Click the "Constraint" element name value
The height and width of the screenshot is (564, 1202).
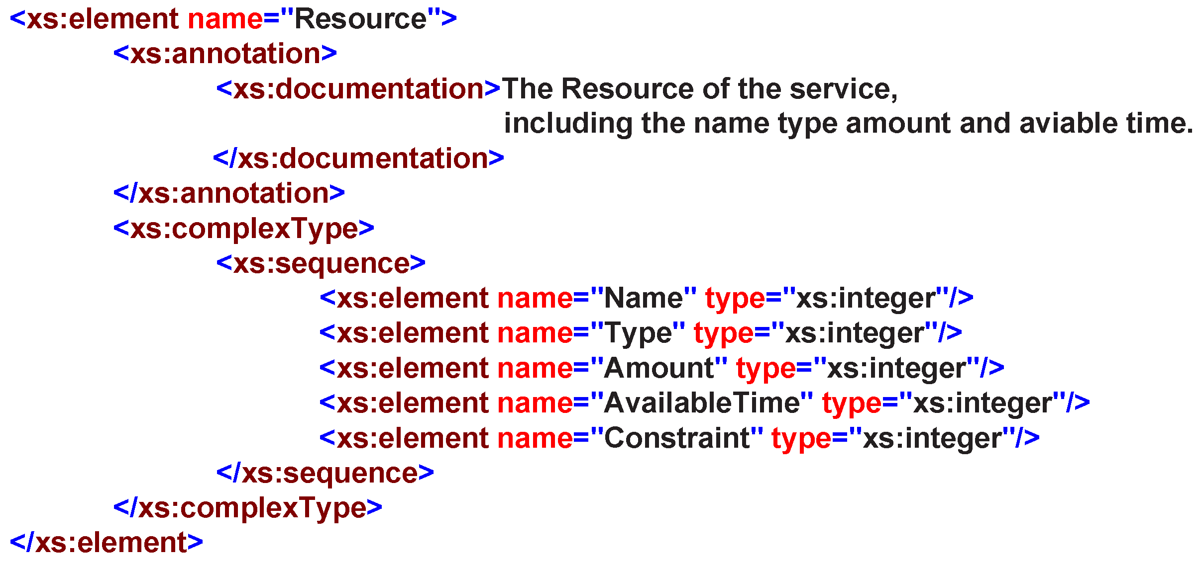pos(676,438)
